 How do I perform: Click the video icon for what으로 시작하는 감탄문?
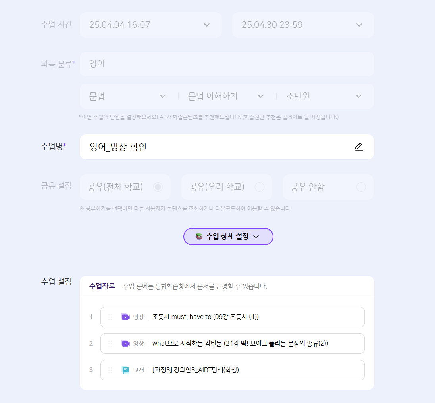click(x=125, y=344)
